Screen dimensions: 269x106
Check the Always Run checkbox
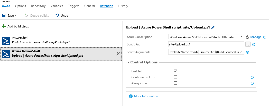pyautogui.click(x=175, y=83)
